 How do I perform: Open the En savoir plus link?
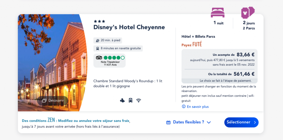pos(198,107)
